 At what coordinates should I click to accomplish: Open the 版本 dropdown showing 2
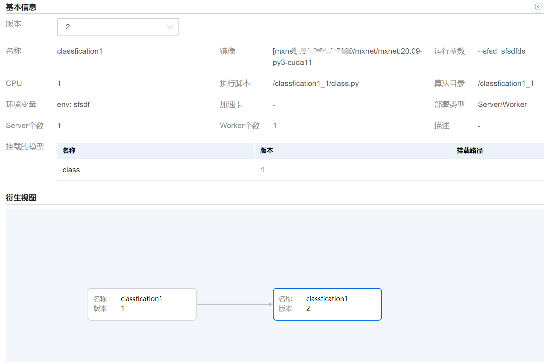click(x=118, y=27)
